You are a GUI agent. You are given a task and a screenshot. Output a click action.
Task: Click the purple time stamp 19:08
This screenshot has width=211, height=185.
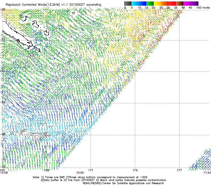(x=4, y=173)
